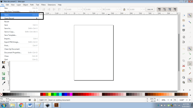The width and height of the screenshot is (193, 108).
Task: Open the mm units dropdown
Action: (x=150, y=9)
